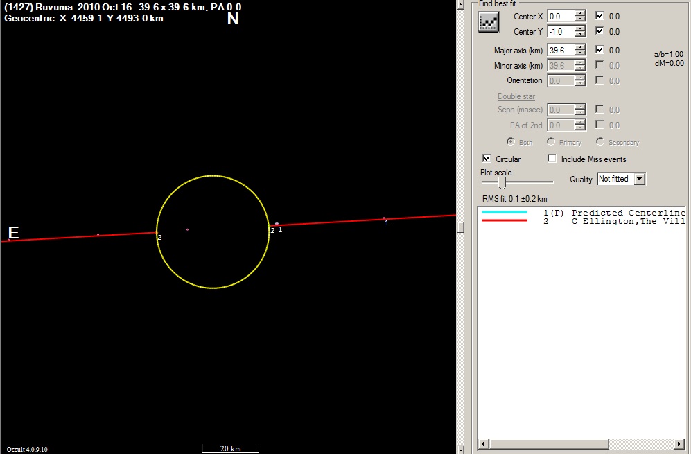Click the plot vertical scrollbar thumb
Image resolution: width=691 pixels, height=454 pixels.
[460, 227]
